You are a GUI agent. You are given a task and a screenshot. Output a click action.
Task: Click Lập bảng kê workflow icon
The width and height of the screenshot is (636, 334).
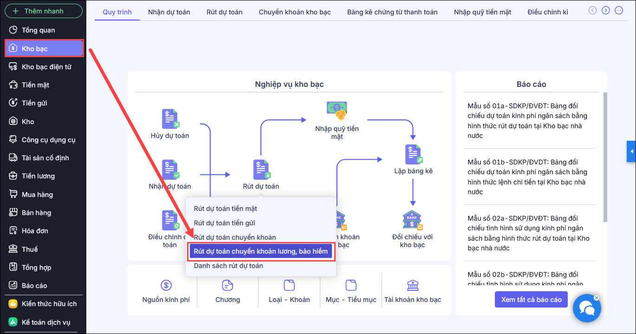(413, 154)
